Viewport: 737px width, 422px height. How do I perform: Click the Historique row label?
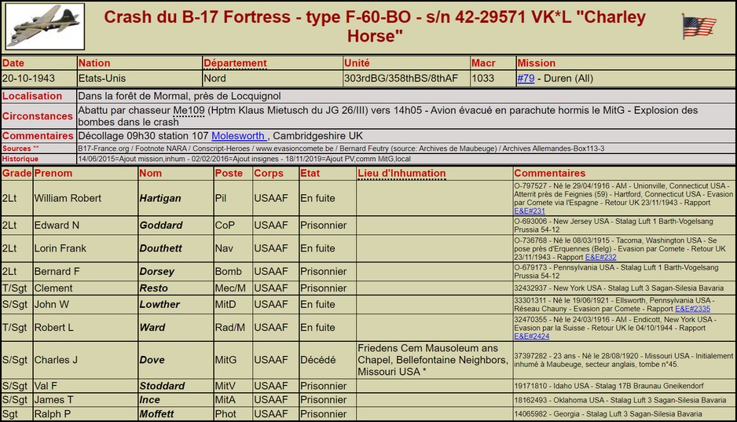coord(20,159)
